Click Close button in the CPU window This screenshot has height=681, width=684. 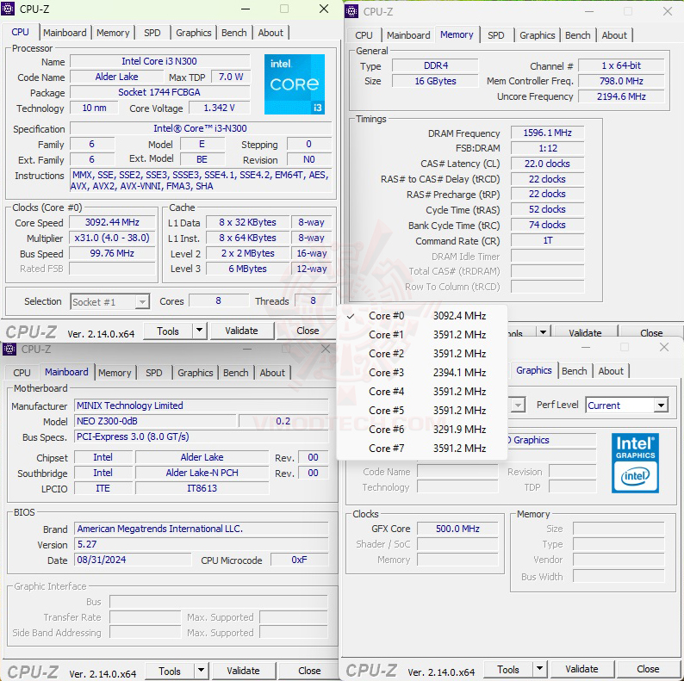tap(308, 331)
